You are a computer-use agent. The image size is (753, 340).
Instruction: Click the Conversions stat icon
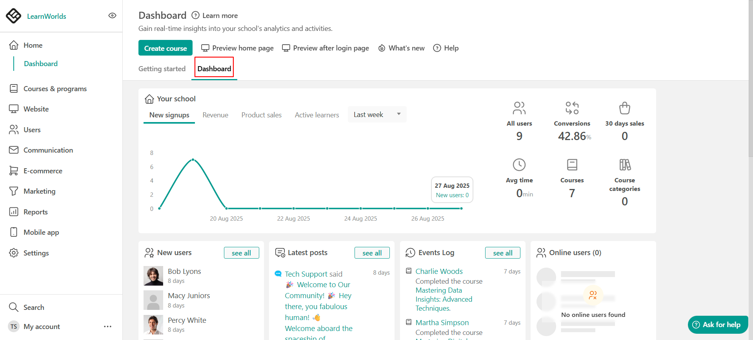(572, 108)
